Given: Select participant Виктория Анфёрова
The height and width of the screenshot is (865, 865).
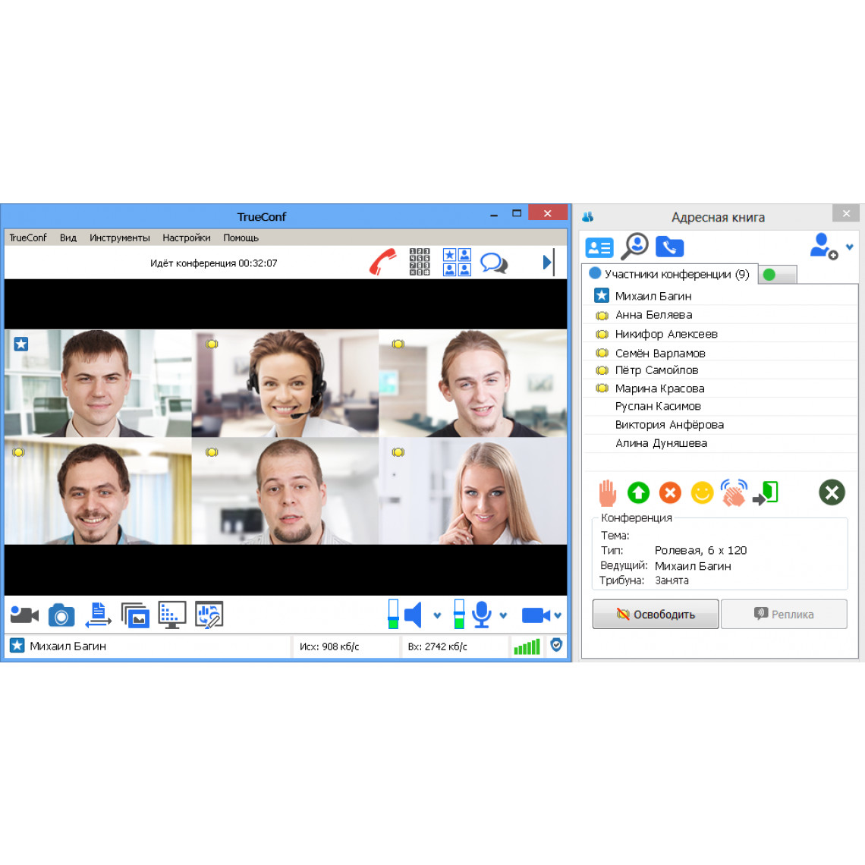Looking at the screenshot, I should pyautogui.click(x=721, y=425).
